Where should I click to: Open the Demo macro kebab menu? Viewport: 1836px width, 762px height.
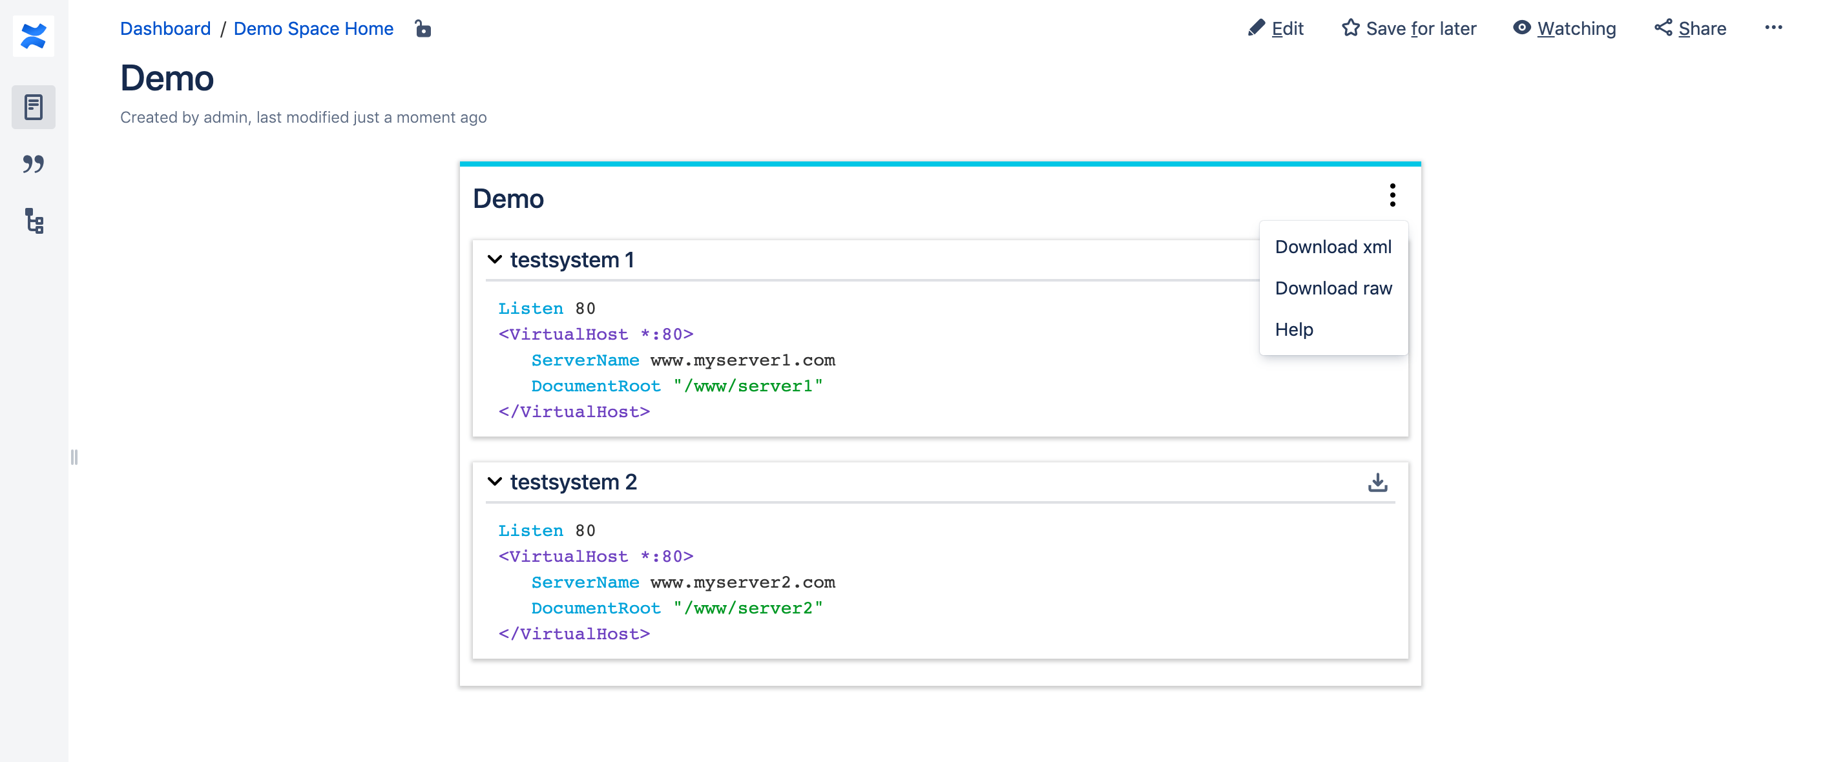(x=1392, y=195)
